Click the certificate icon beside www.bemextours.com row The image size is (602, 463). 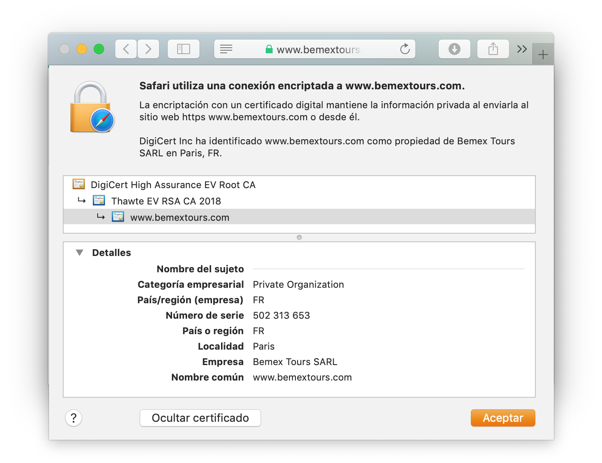[x=118, y=217]
